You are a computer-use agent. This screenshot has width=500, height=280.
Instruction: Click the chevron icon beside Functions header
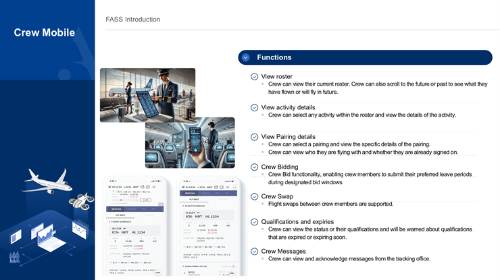click(245, 57)
